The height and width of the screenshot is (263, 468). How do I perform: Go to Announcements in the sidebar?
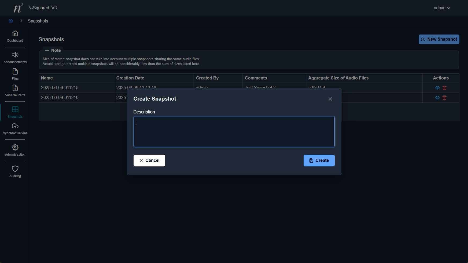(15, 58)
